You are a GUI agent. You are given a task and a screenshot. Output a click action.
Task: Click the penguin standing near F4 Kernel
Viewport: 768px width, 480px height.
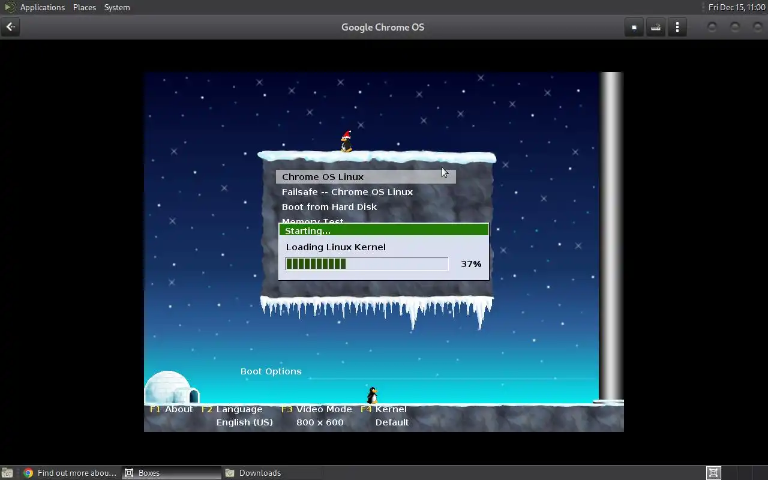click(x=372, y=395)
